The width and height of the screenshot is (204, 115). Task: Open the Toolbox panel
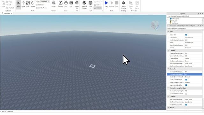(61, 4)
